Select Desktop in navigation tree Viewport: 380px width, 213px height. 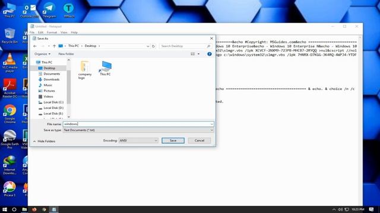click(49, 68)
